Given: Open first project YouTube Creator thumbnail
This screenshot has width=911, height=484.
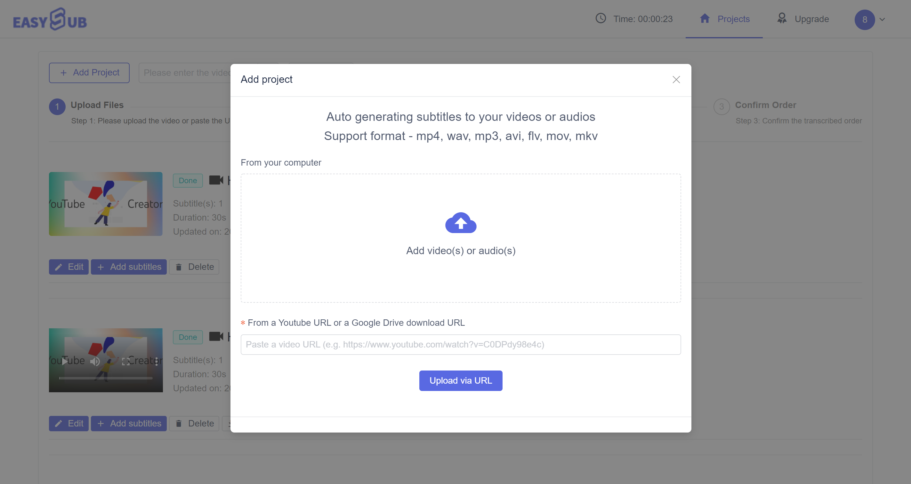Looking at the screenshot, I should click(106, 204).
